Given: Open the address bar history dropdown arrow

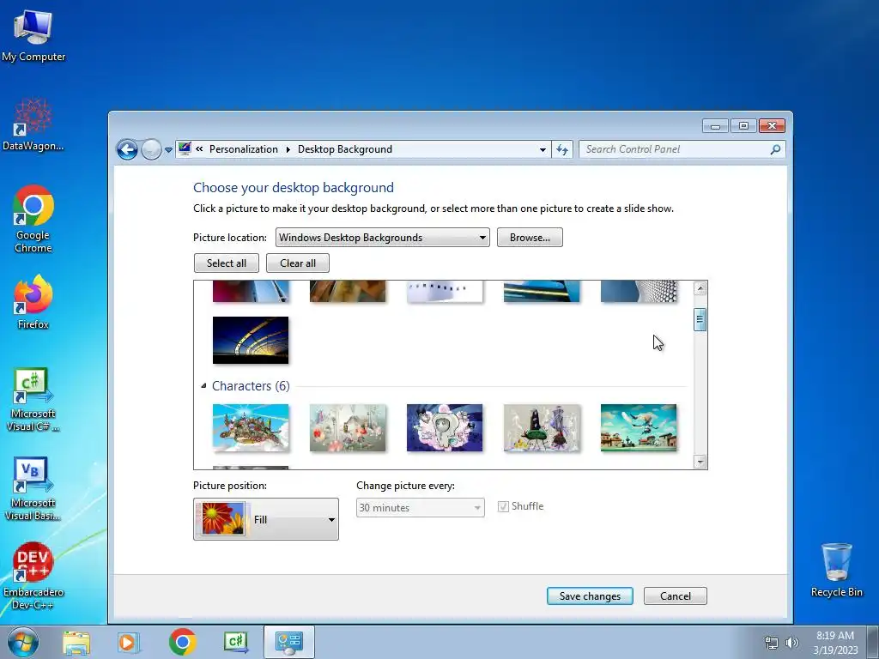Looking at the screenshot, I should click(x=543, y=149).
